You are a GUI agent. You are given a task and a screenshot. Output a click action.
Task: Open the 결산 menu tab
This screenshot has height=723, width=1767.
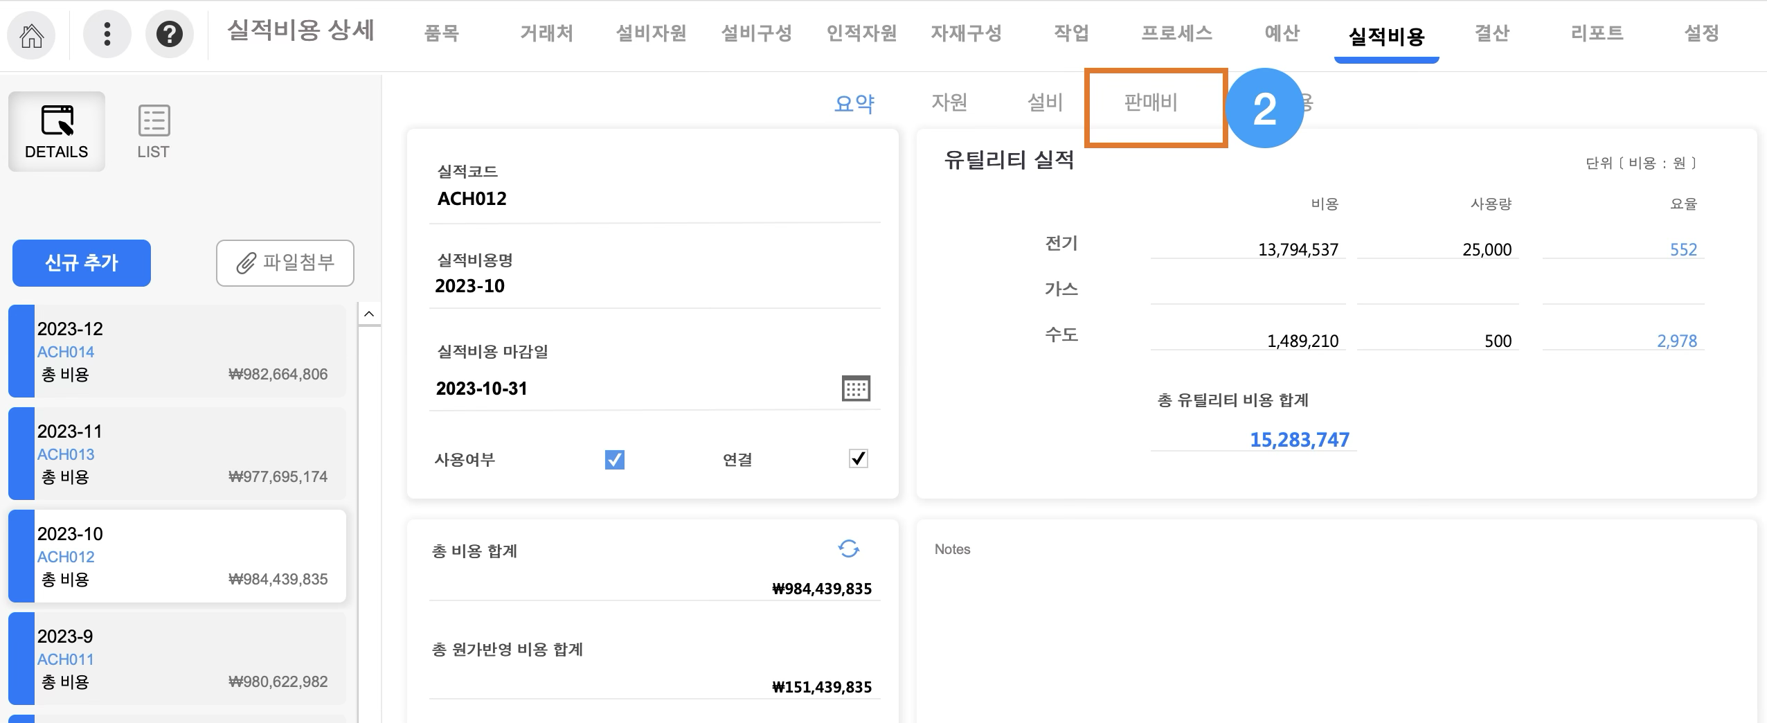(1491, 33)
